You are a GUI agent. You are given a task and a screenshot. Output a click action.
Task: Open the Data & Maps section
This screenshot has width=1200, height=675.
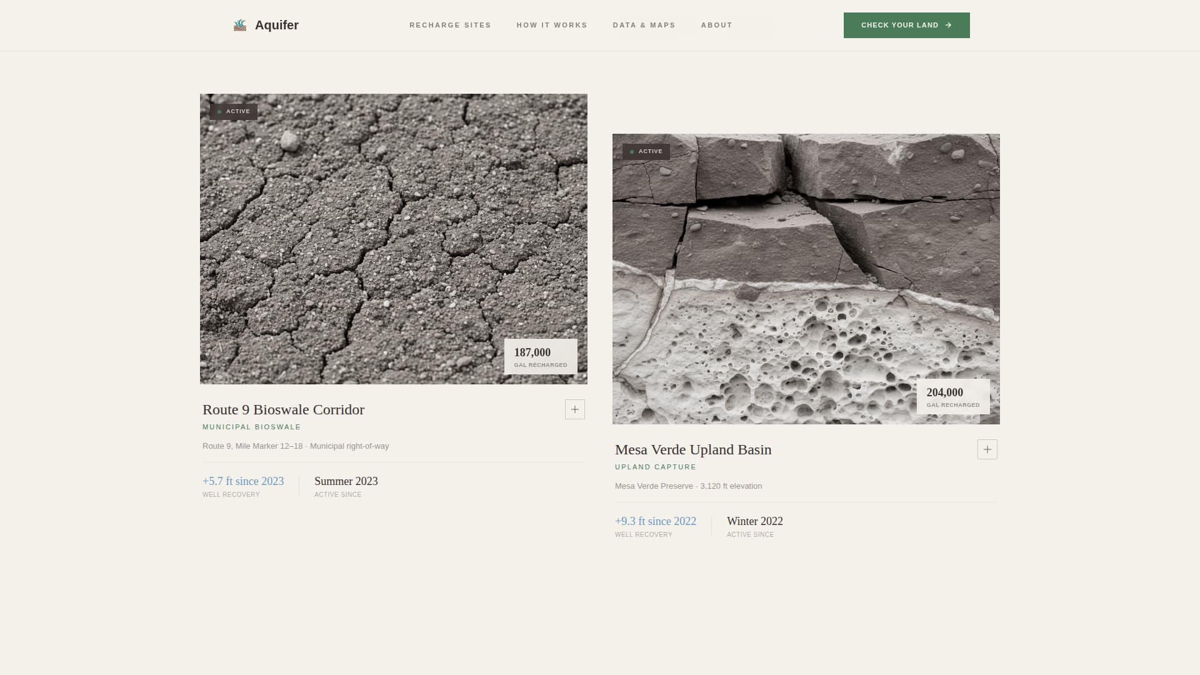644,25
